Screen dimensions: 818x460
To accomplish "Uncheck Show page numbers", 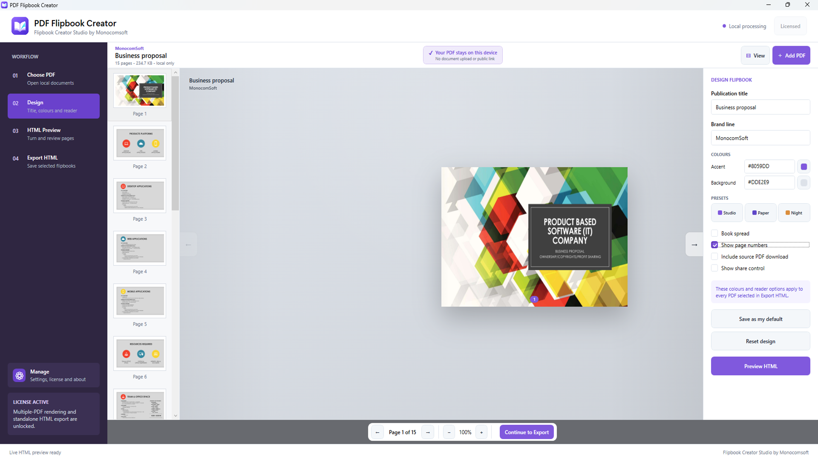I will 714,245.
